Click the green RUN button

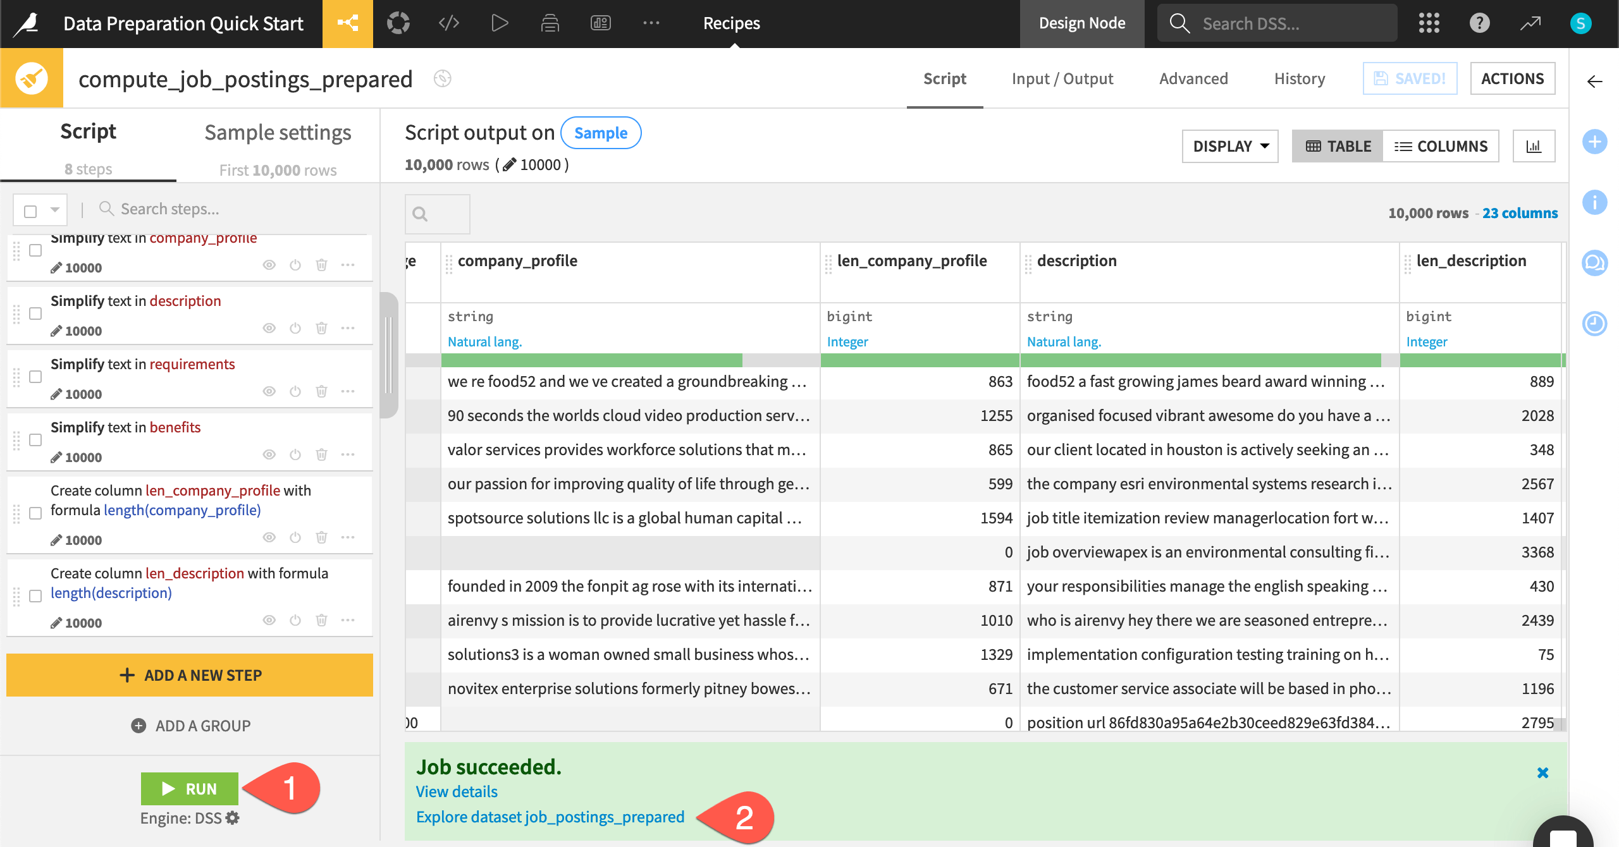[189, 789]
